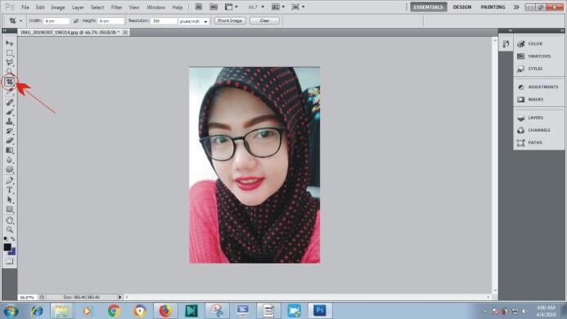Switch to the Essentials workspace
This screenshot has height=319, width=567.
[x=428, y=7]
